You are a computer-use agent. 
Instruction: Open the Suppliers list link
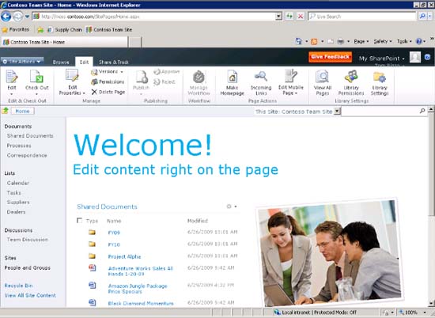click(x=18, y=202)
